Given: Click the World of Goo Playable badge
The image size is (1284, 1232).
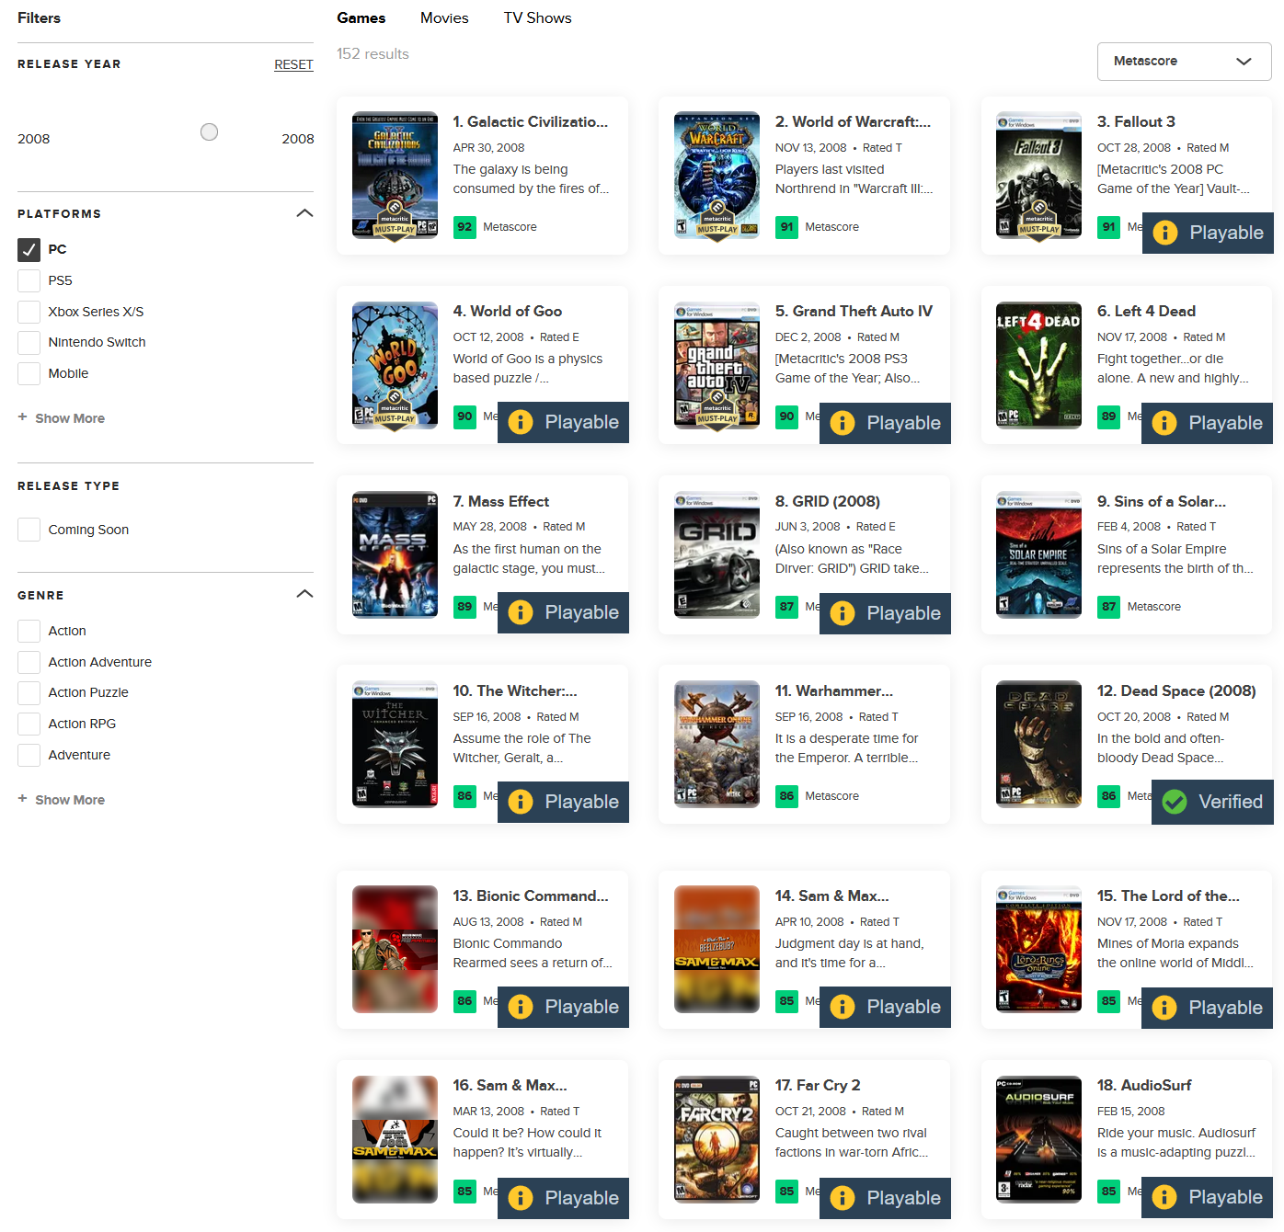Looking at the screenshot, I should (563, 422).
